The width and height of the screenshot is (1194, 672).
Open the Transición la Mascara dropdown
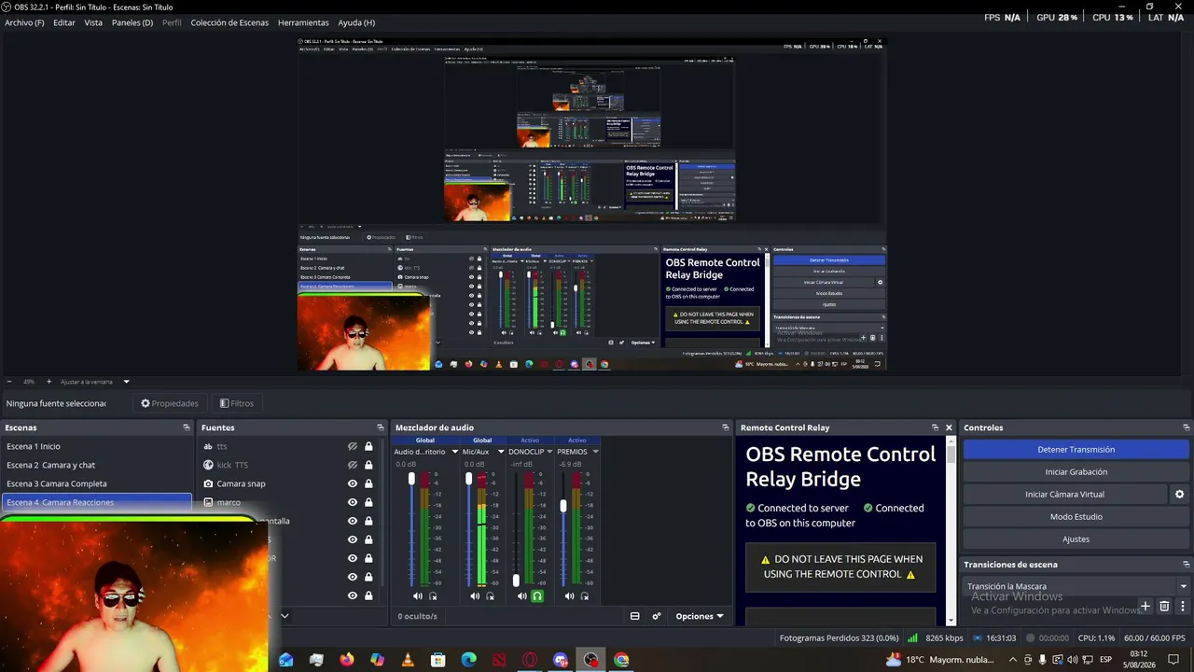click(1076, 586)
